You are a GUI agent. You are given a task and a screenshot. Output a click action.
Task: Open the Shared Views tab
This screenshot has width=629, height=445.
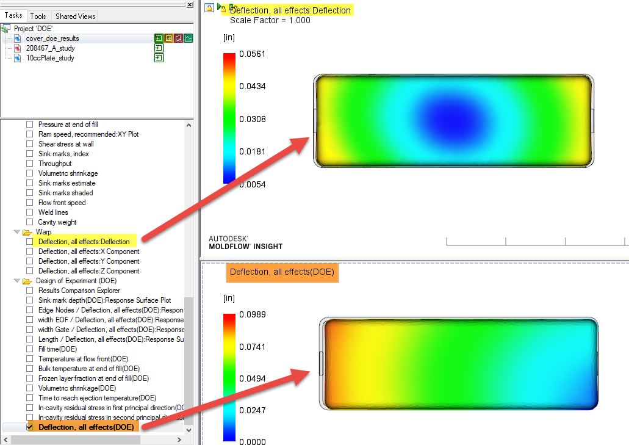coord(74,16)
